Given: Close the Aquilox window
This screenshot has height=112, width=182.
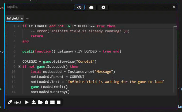Looking at the screenshot, I should [174, 7].
